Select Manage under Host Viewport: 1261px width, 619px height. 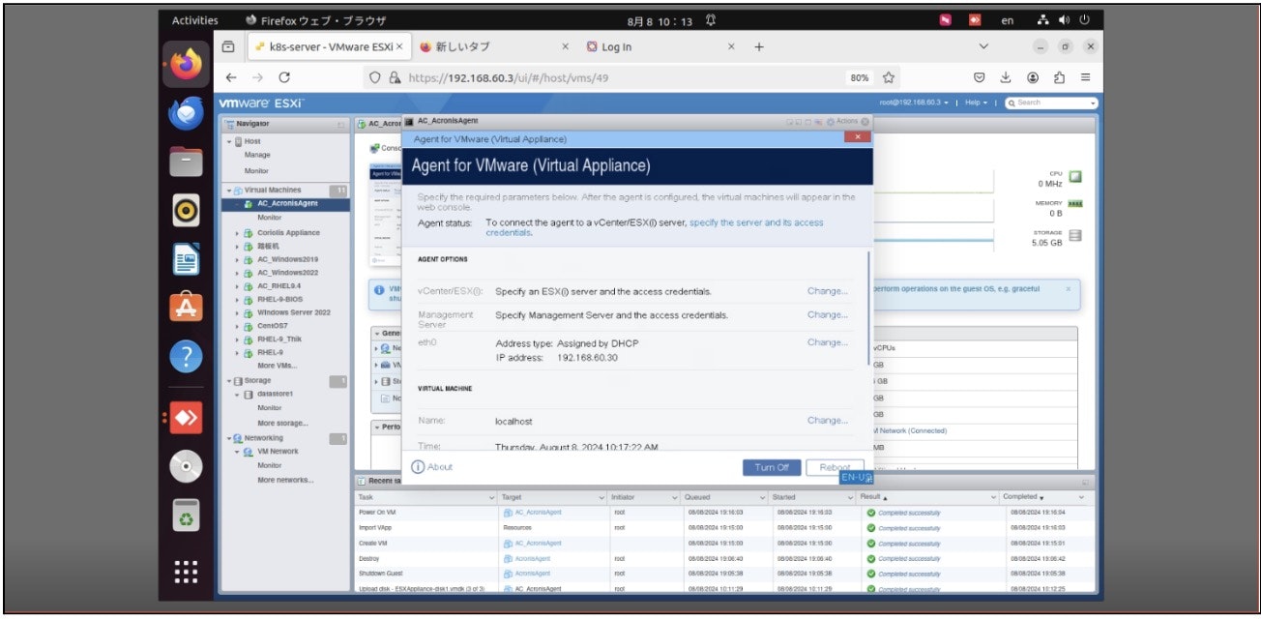pyautogui.click(x=257, y=155)
